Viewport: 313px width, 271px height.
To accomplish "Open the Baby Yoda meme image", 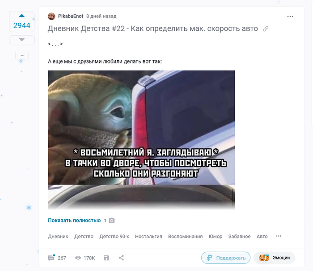I will [141, 139].
